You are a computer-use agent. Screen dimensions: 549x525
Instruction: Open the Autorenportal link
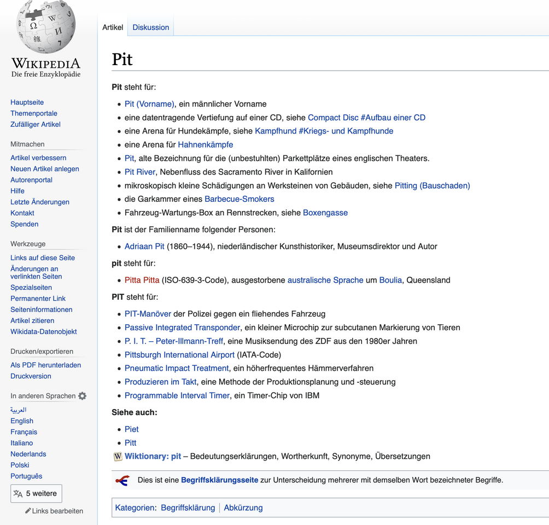tap(32, 180)
